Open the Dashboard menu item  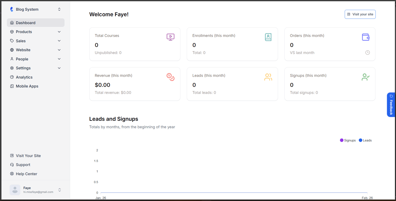click(x=36, y=23)
